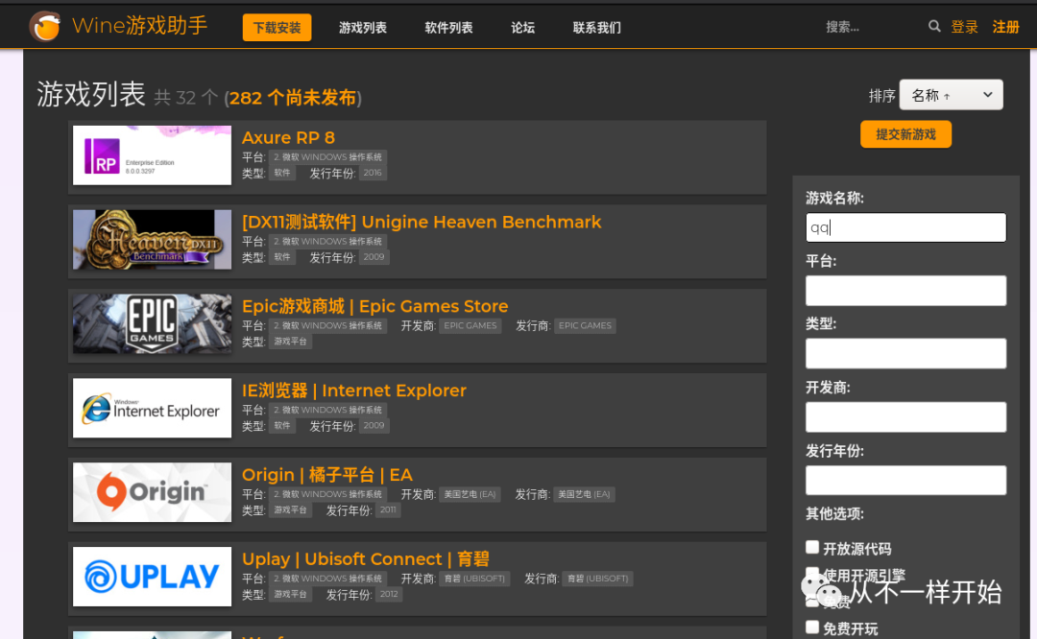1037x639 pixels.
Task: Open the Unigine Heaven Benchmark thumbnail
Action: (152, 240)
